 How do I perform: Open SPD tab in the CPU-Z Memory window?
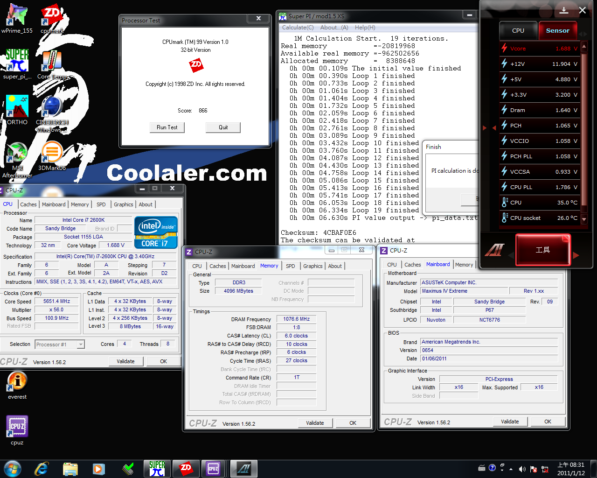291,266
